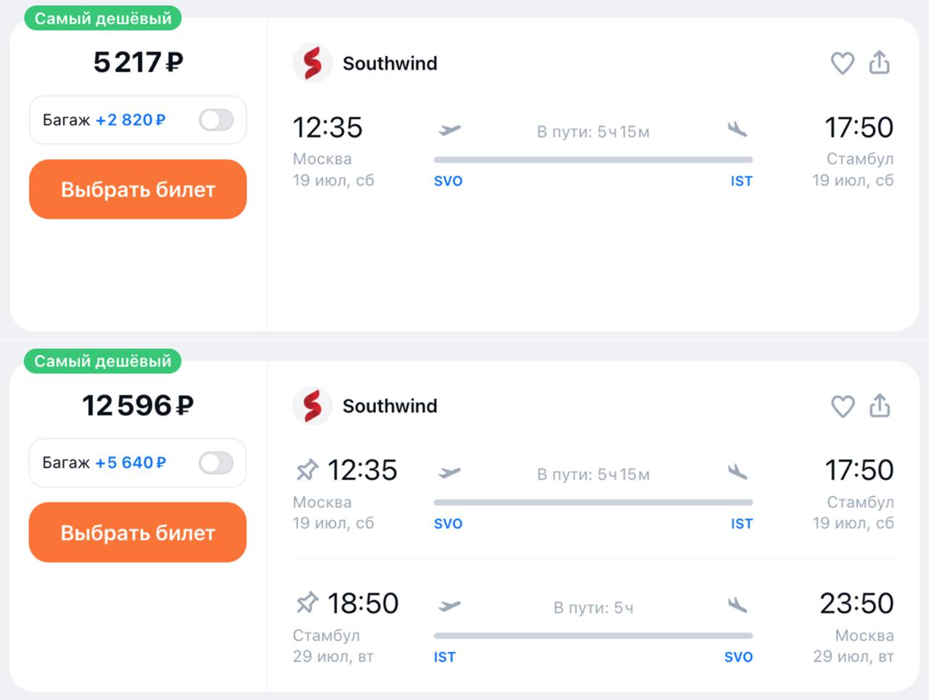929x700 pixels.
Task: Click Southwind logo on the one-way ticket
Action: coord(313,63)
